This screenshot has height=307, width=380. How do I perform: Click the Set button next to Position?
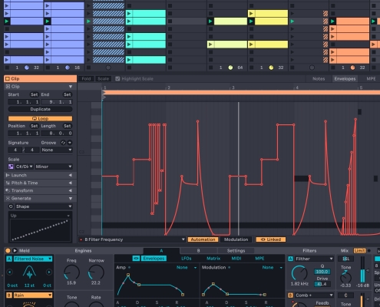pos(34,126)
